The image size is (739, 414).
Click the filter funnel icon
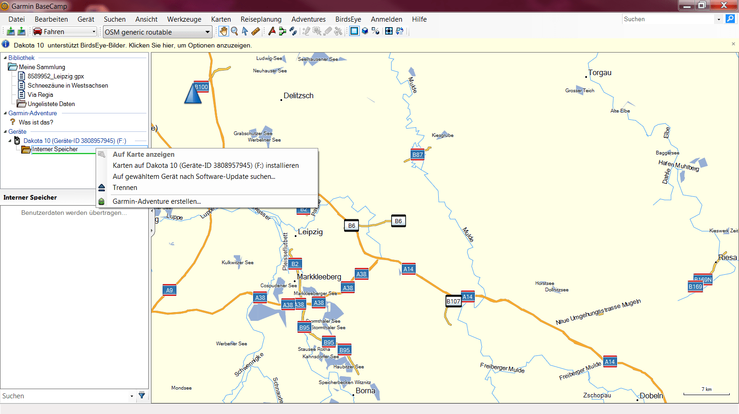click(142, 396)
